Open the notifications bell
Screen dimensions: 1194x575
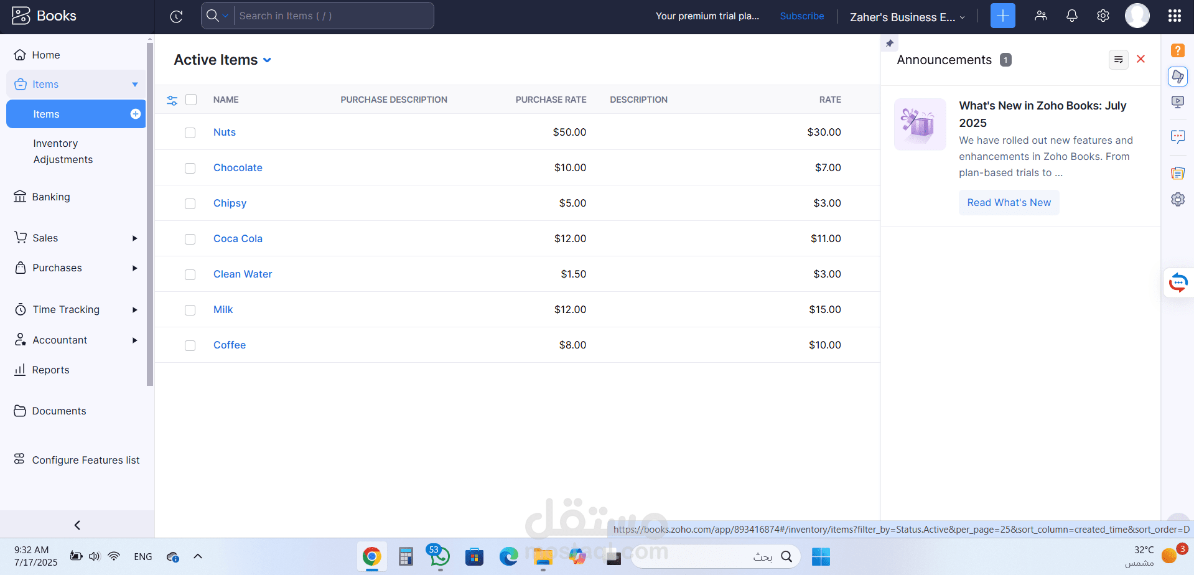coord(1072,16)
